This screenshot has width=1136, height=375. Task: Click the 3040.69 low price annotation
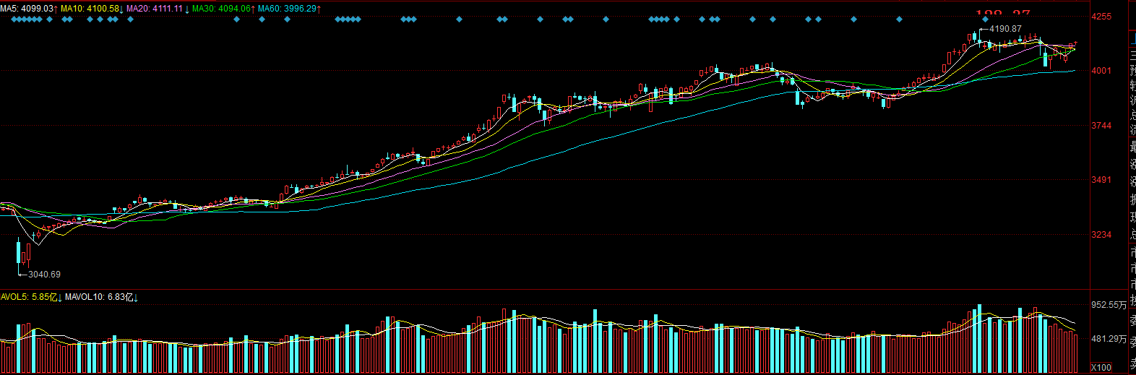click(x=45, y=275)
